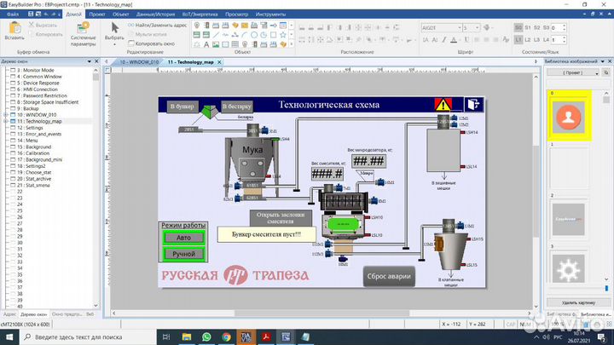Switch to the 'Объект' ribbon tab
The image size is (614, 345).
pyautogui.click(x=120, y=14)
